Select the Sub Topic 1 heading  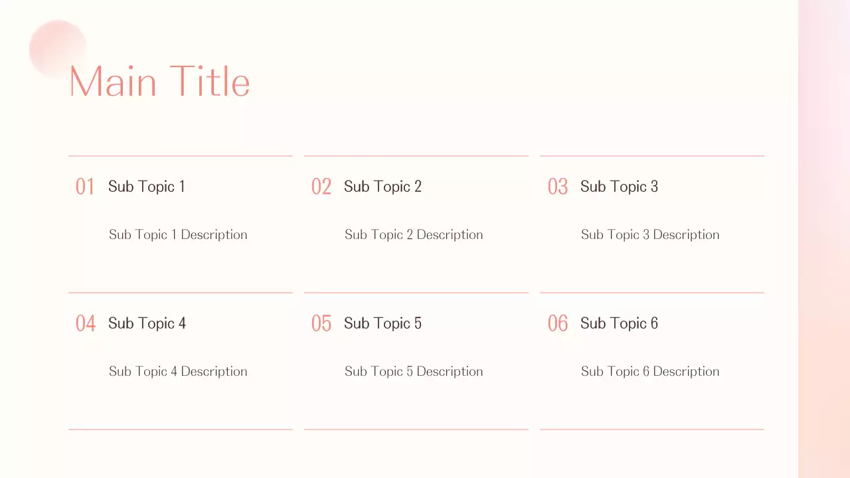pos(147,187)
